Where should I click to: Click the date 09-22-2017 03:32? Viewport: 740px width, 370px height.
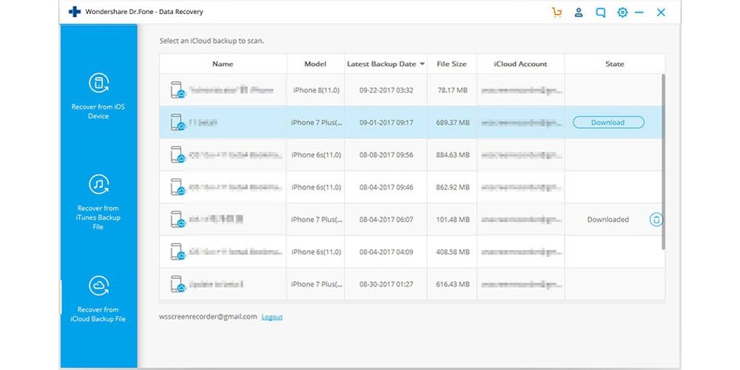tap(386, 90)
